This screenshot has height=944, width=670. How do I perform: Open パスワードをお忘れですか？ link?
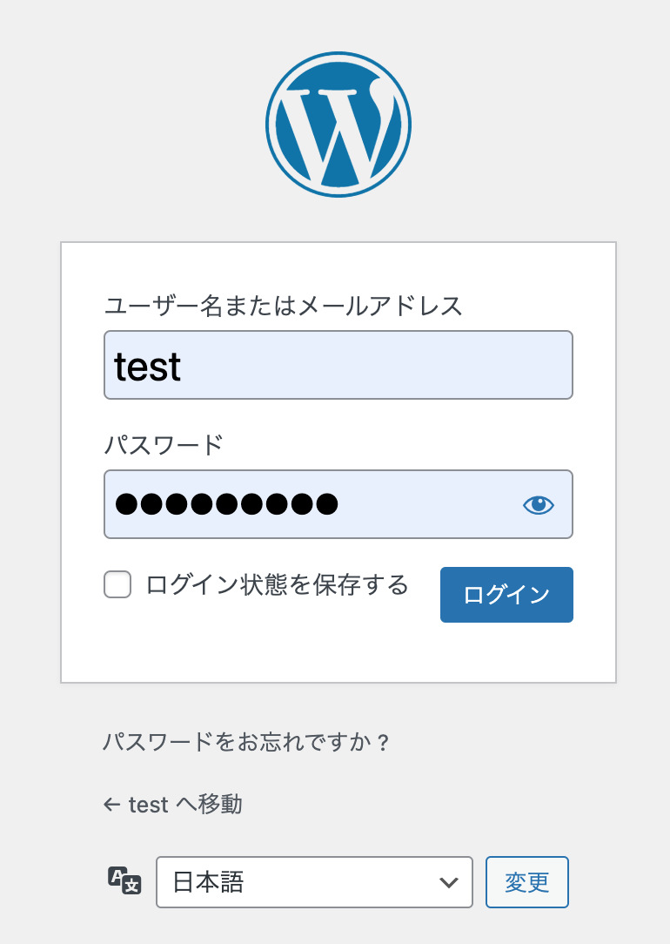pyautogui.click(x=246, y=743)
